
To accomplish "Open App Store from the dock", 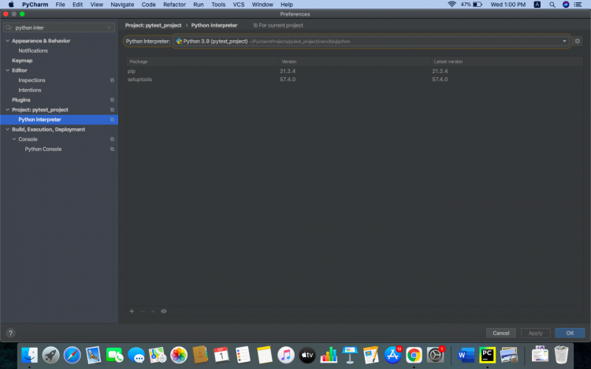I will [392, 355].
